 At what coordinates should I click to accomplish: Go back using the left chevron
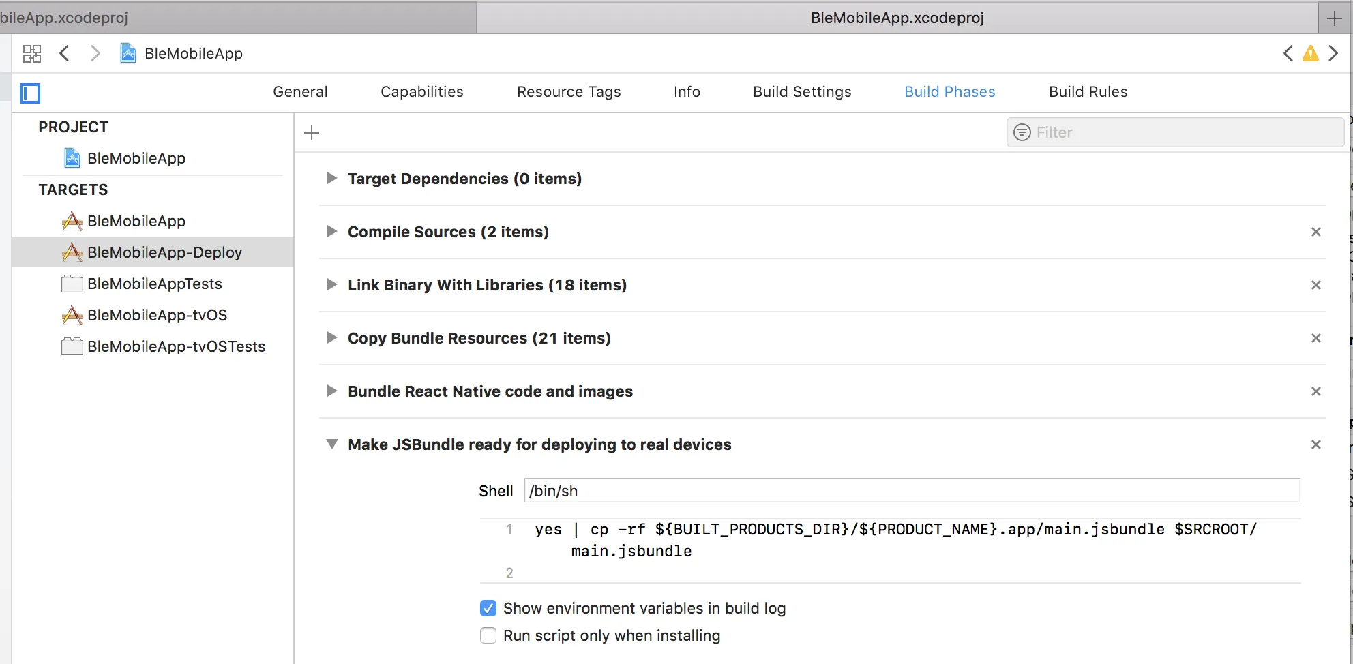pos(65,53)
